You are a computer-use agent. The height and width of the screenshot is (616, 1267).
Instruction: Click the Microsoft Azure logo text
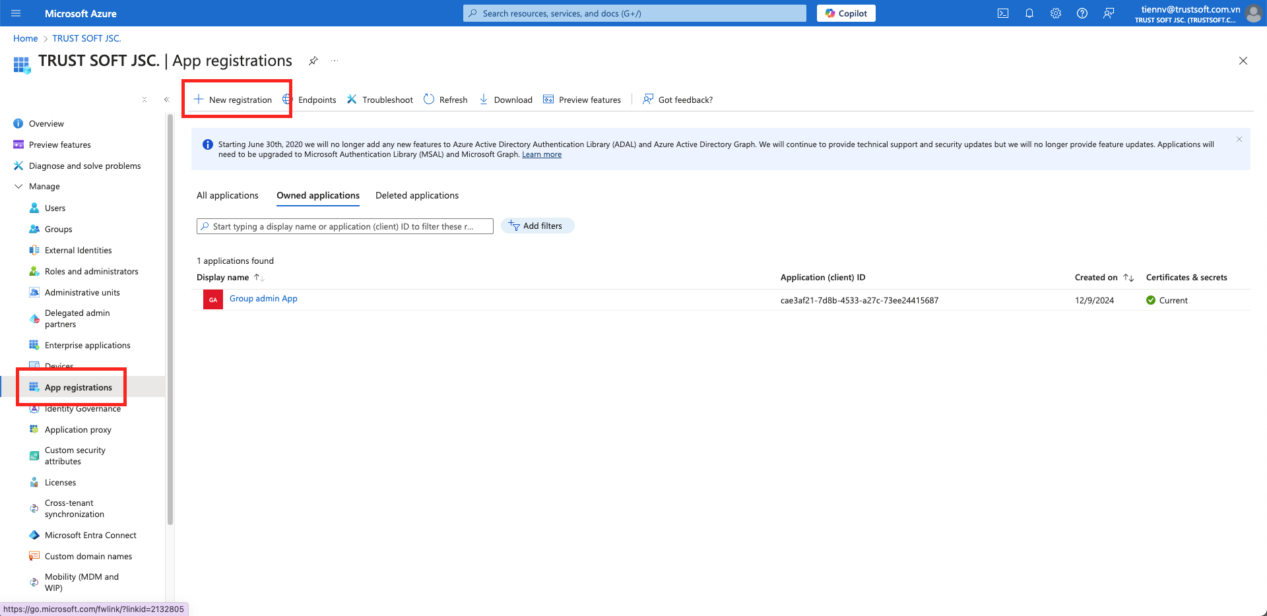tap(81, 13)
